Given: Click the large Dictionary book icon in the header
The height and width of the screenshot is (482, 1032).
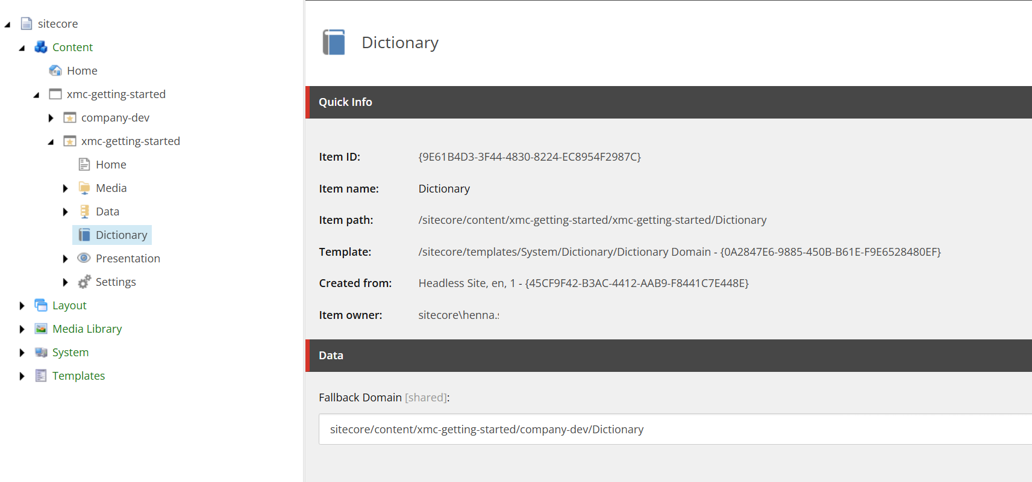Looking at the screenshot, I should [334, 42].
